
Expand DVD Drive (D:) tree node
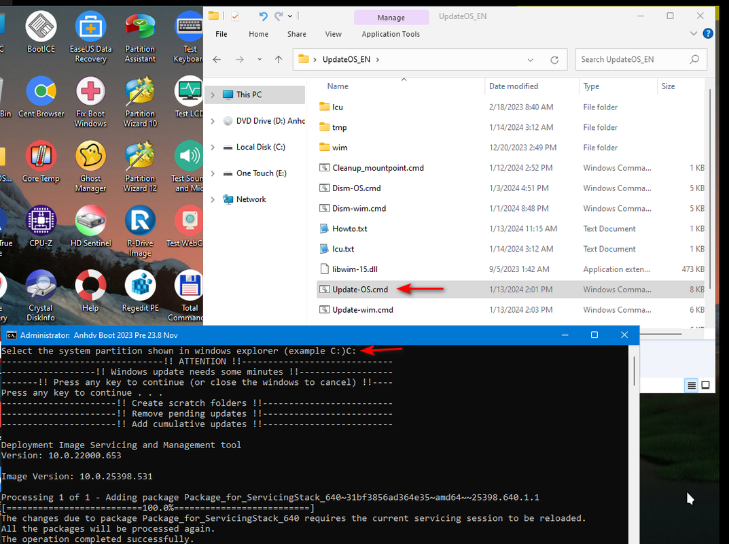(213, 121)
